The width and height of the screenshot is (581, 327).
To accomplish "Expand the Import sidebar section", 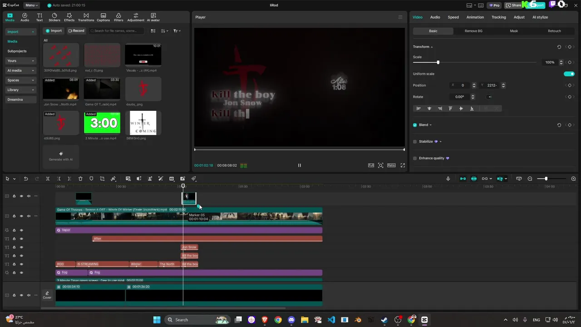I will 20,32.
